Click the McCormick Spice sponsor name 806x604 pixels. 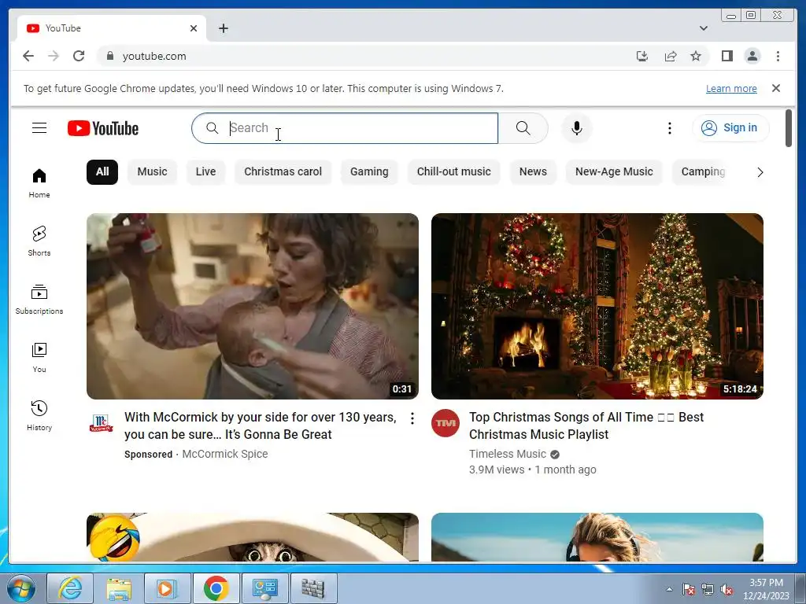[224, 454]
